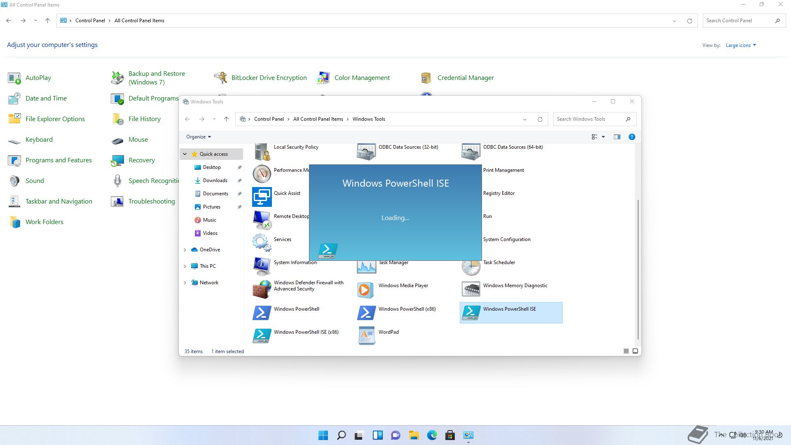Screen dimensions: 791x445
Task: Collapse Quick access tree node
Action: 185,154
